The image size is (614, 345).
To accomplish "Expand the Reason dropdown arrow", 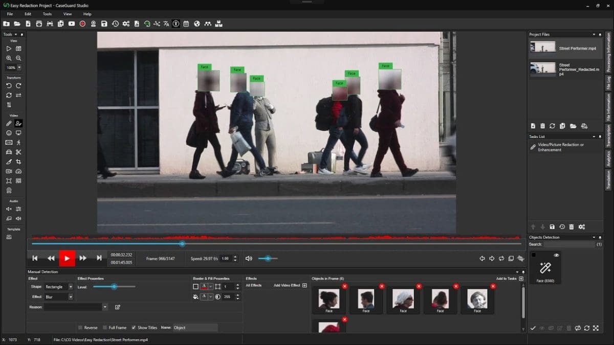I will click(105, 307).
